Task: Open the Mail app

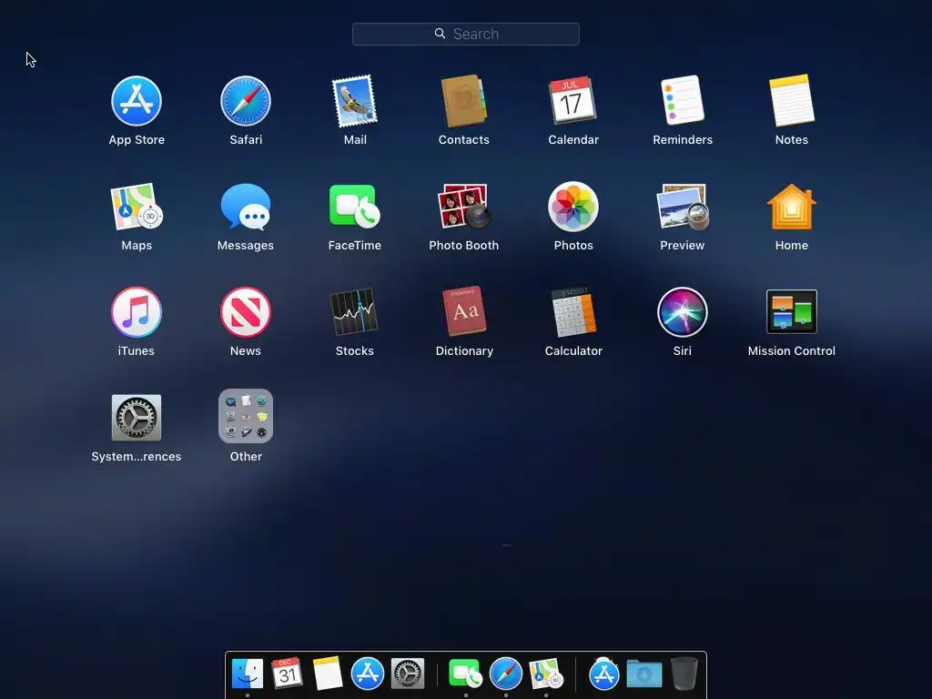Action: click(x=355, y=101)
